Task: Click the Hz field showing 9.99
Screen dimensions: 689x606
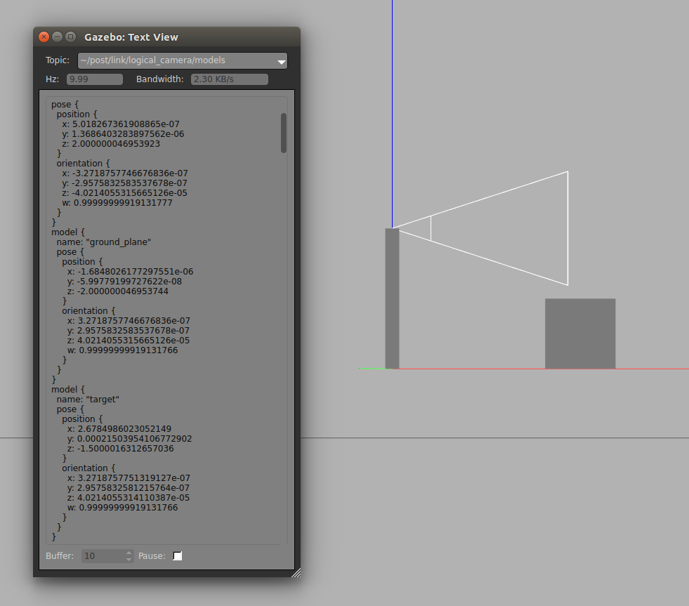Action: tap(94, 79)
